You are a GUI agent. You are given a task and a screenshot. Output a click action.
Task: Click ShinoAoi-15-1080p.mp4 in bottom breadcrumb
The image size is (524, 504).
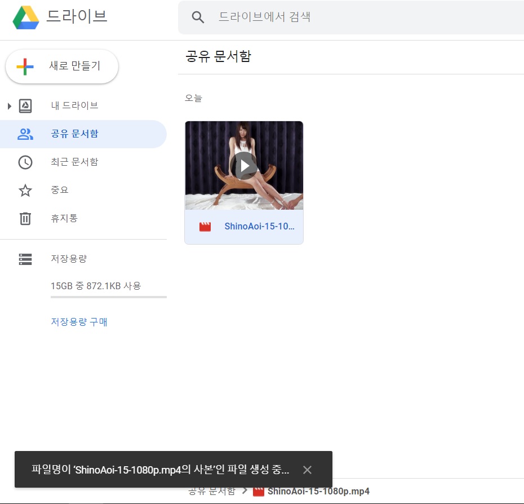[318, 491]
